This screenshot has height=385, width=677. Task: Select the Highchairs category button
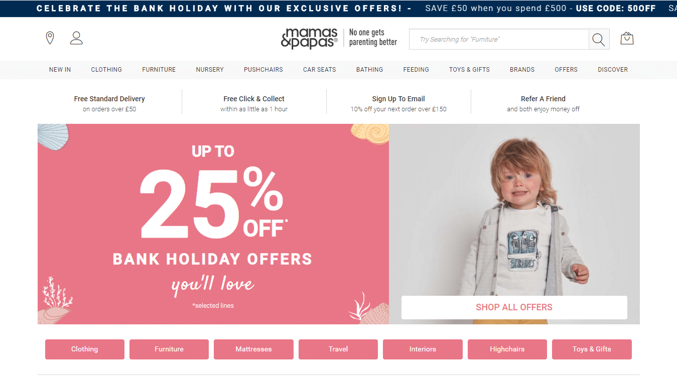(x=507, y=349)
